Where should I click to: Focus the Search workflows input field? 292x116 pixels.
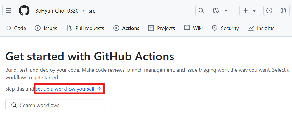click(55, 105)
